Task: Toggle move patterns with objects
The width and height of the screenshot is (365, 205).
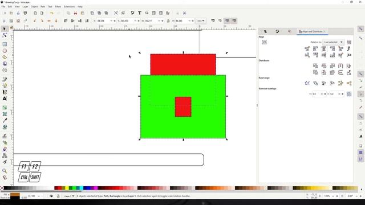Action: pyautogui.click(x=234, y=21)
